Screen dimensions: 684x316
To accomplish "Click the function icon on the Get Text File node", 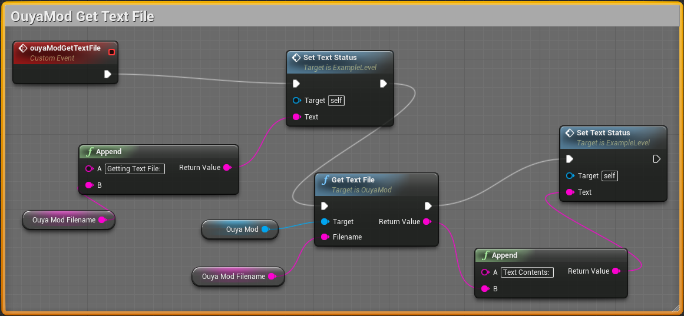I will [325, 179].
